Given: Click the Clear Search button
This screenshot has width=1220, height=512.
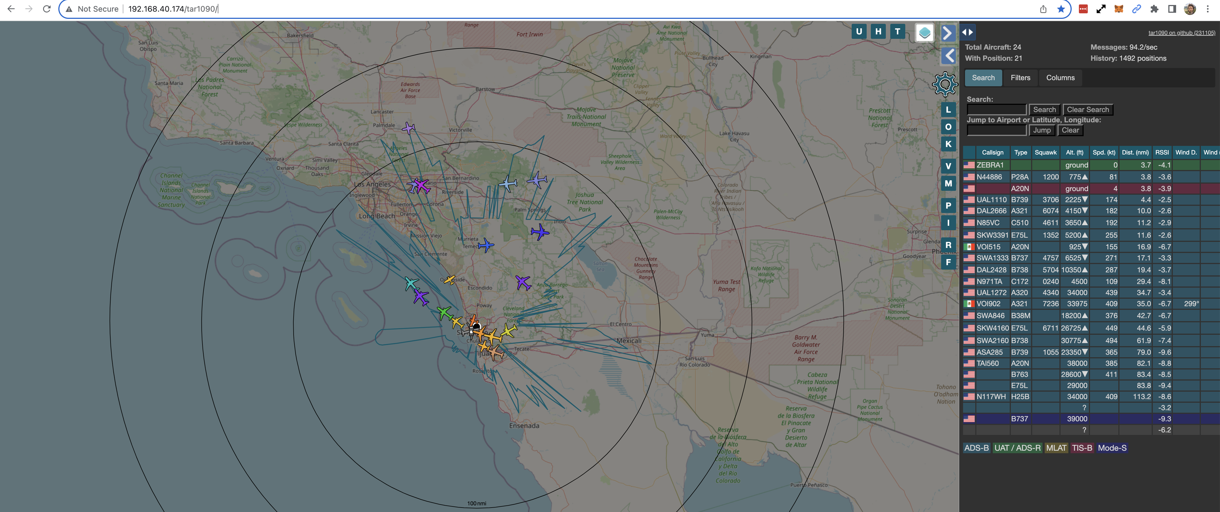Looking at the screenshot, I should pyautogui.click(x=1087, y=110).
